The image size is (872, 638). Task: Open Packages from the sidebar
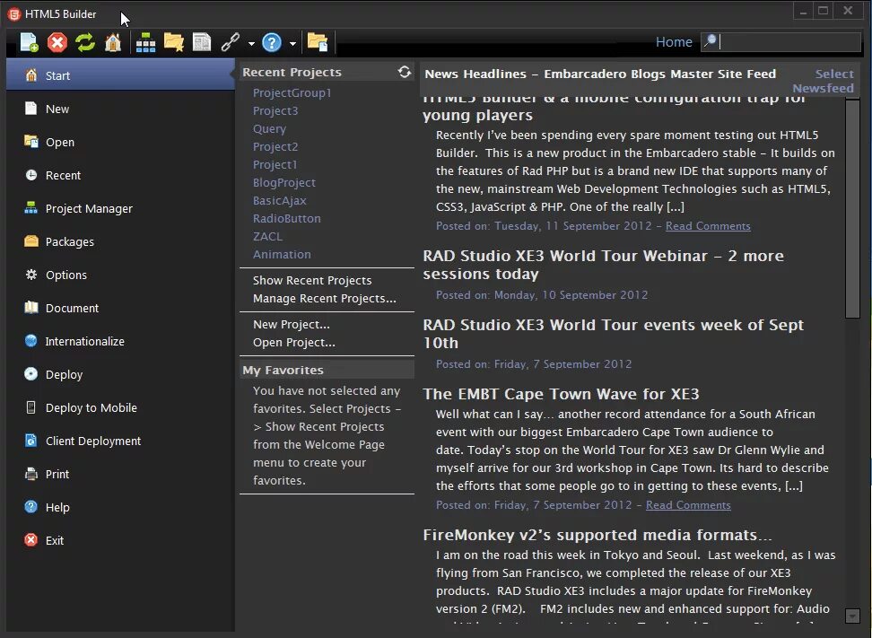tap(121, 241)
